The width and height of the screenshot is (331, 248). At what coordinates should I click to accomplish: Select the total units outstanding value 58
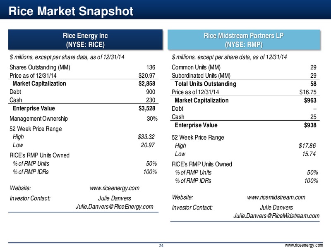tap(313, 84)
